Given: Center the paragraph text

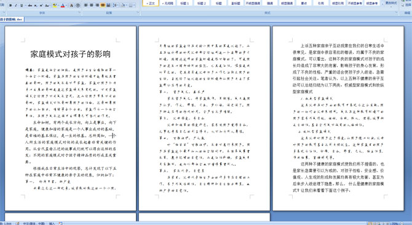Looking at the screenshot, I should pos(92,5).
